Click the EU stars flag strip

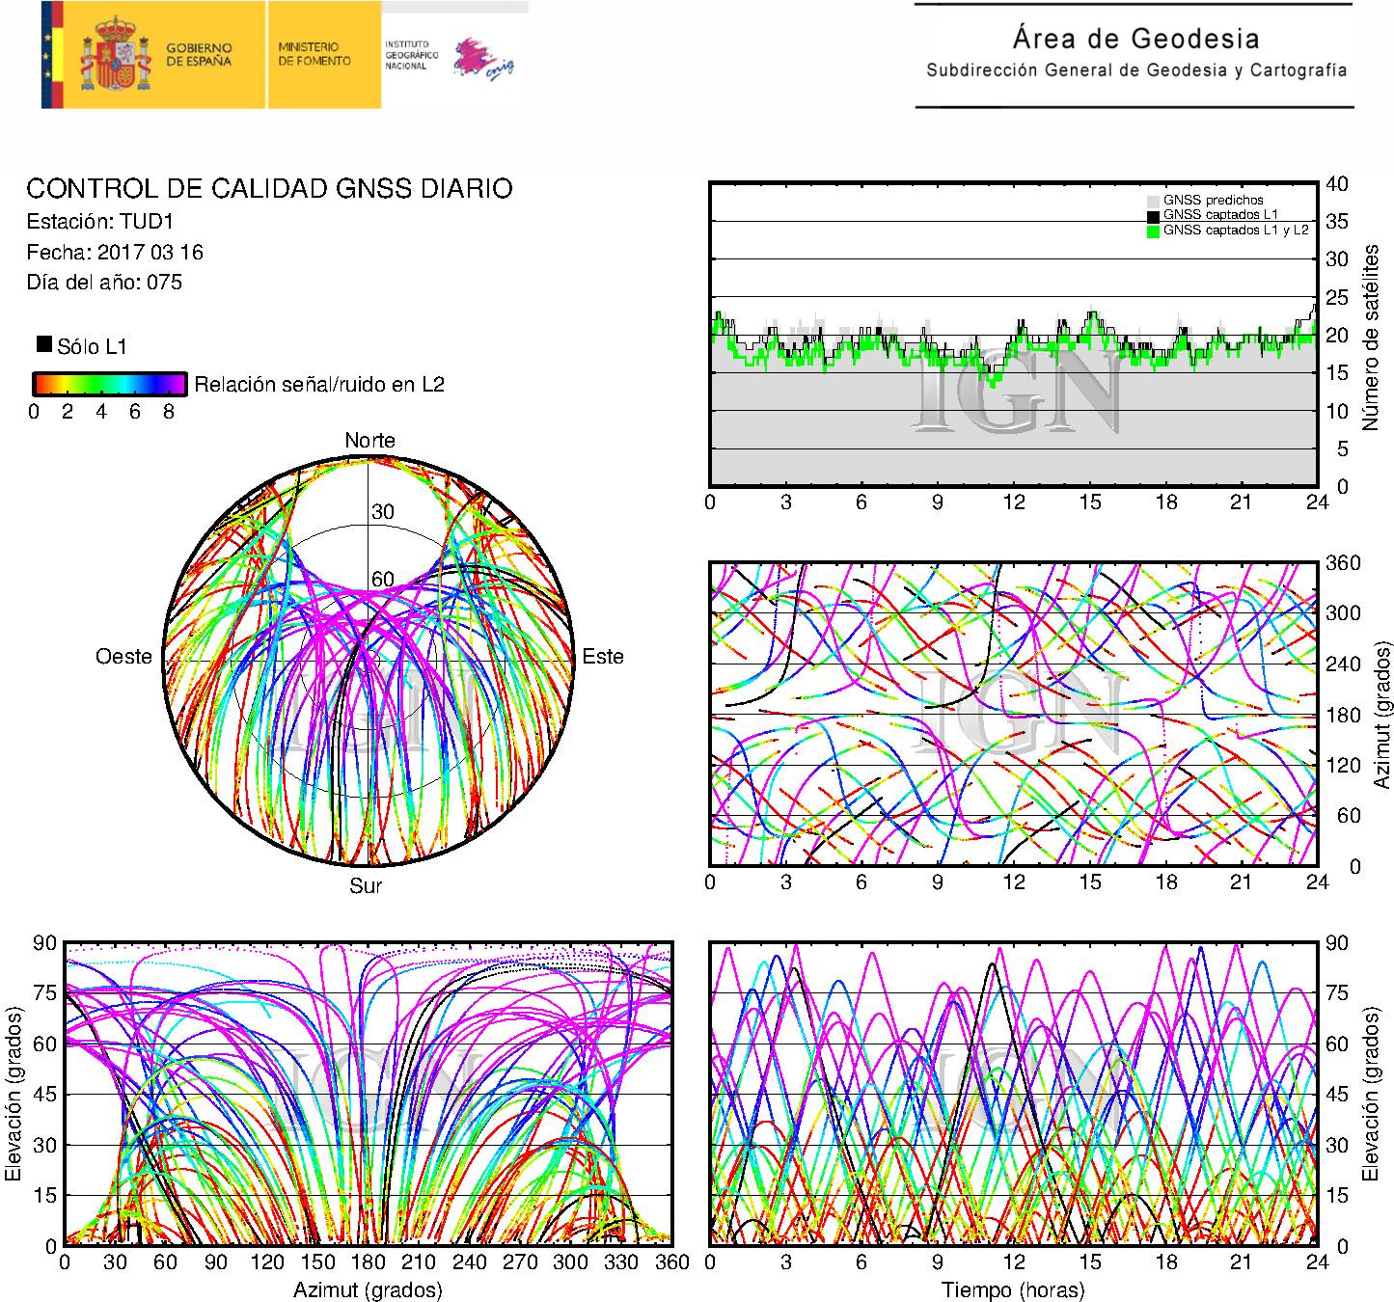(x=50, y=55)
